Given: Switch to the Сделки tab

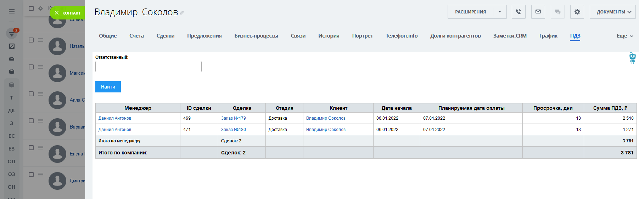Looking at the screenshot, I should click(166, 36).
